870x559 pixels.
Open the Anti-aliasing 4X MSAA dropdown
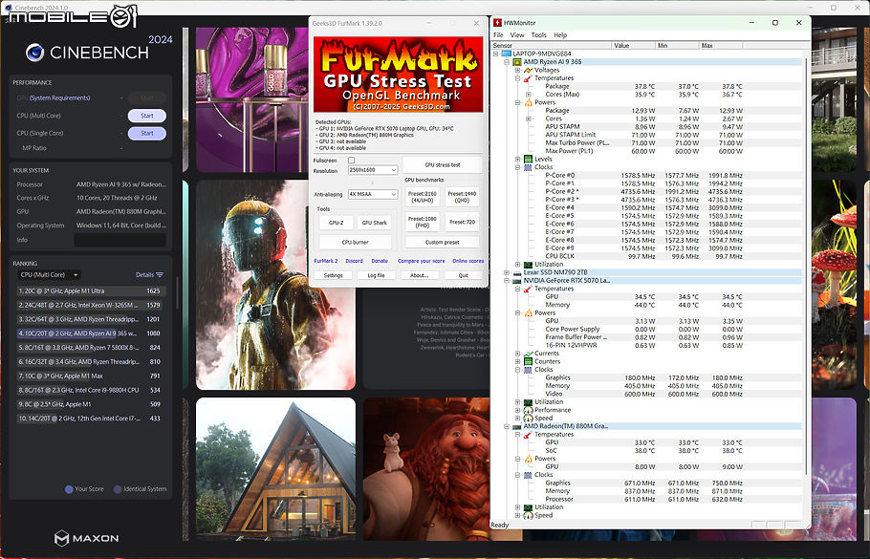pyautogui.click(x=373, y=194)
